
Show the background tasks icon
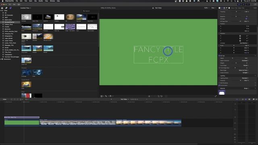pyautogui.click(x=19, y=4)
